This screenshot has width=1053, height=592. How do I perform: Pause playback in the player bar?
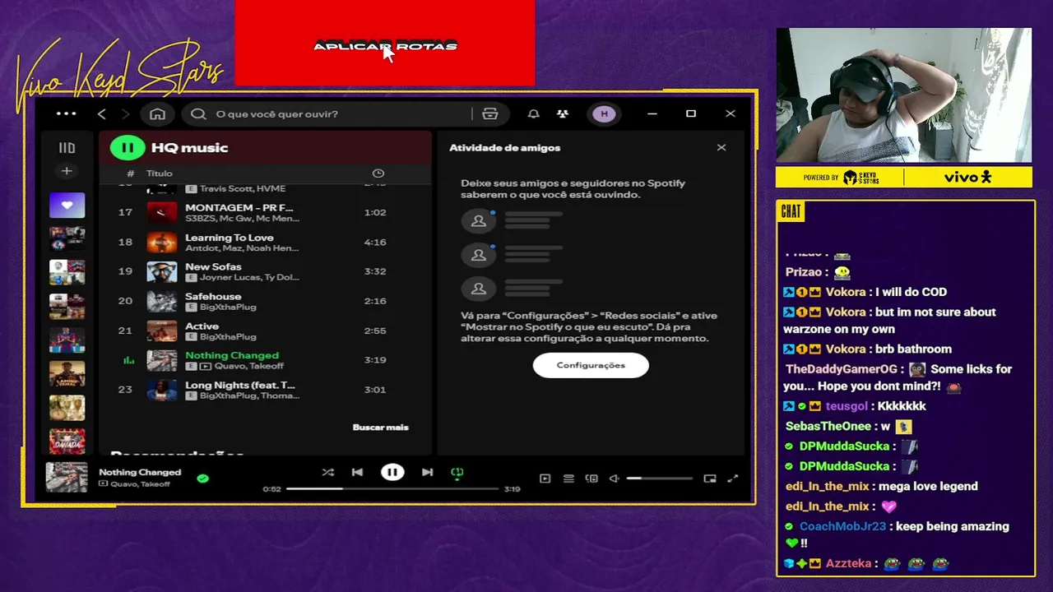coord(392,472)
